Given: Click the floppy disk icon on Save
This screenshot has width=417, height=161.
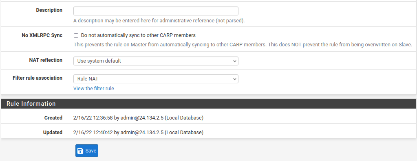Looking at the screenshot, I should (80, 151).
